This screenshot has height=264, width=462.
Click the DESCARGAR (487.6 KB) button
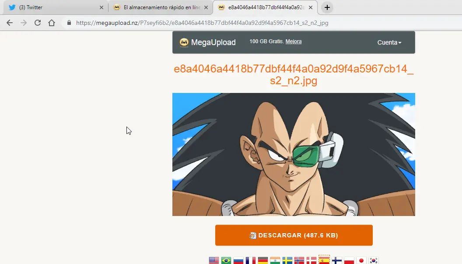point(294,235)
